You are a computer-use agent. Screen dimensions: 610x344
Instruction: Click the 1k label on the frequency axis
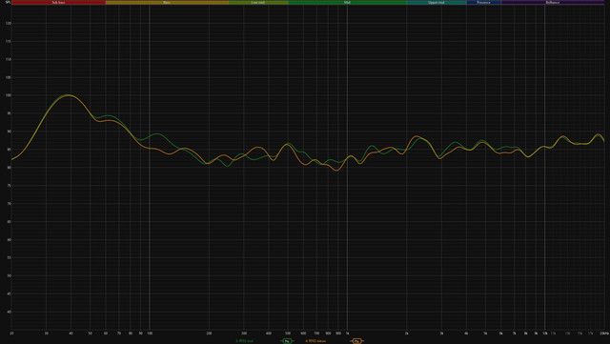[347, 334]
